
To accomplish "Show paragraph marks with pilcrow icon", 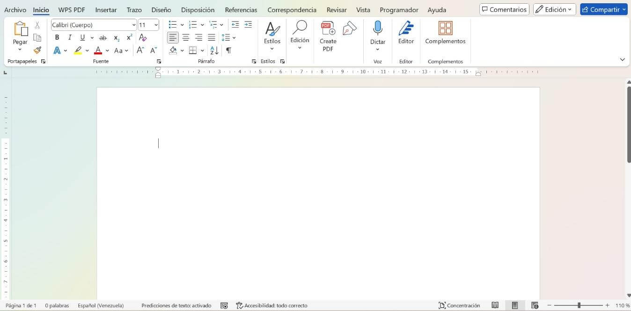I will pyautogui.click(x=228, y=51).
